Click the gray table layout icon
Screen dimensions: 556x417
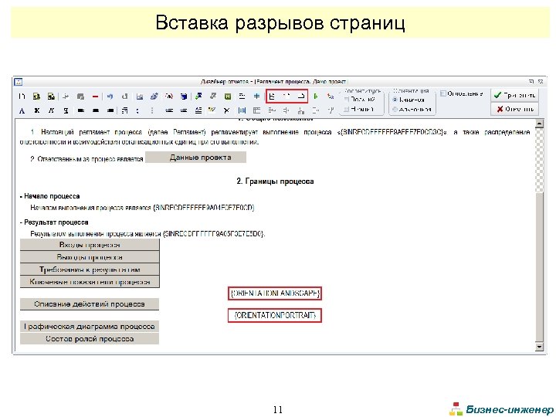(256, 110)
